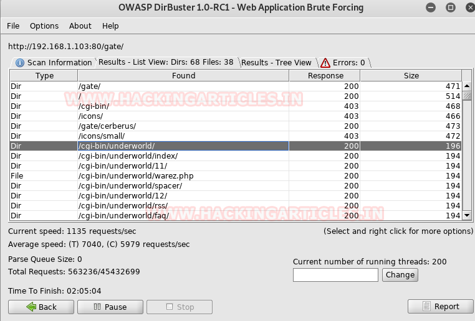Select the /cgi-bin/underworld/spacer/ row
The image size is (475, 321).
click(x=236, y=186)
